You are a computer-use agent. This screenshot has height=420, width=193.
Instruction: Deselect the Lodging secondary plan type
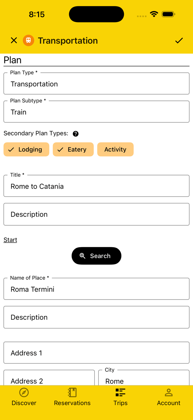[26, 149]
